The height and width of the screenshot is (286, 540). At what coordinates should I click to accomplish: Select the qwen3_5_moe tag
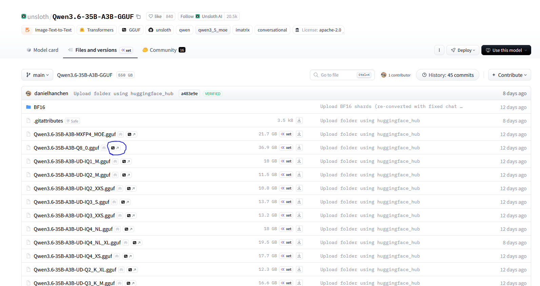[x=213, y=30]
